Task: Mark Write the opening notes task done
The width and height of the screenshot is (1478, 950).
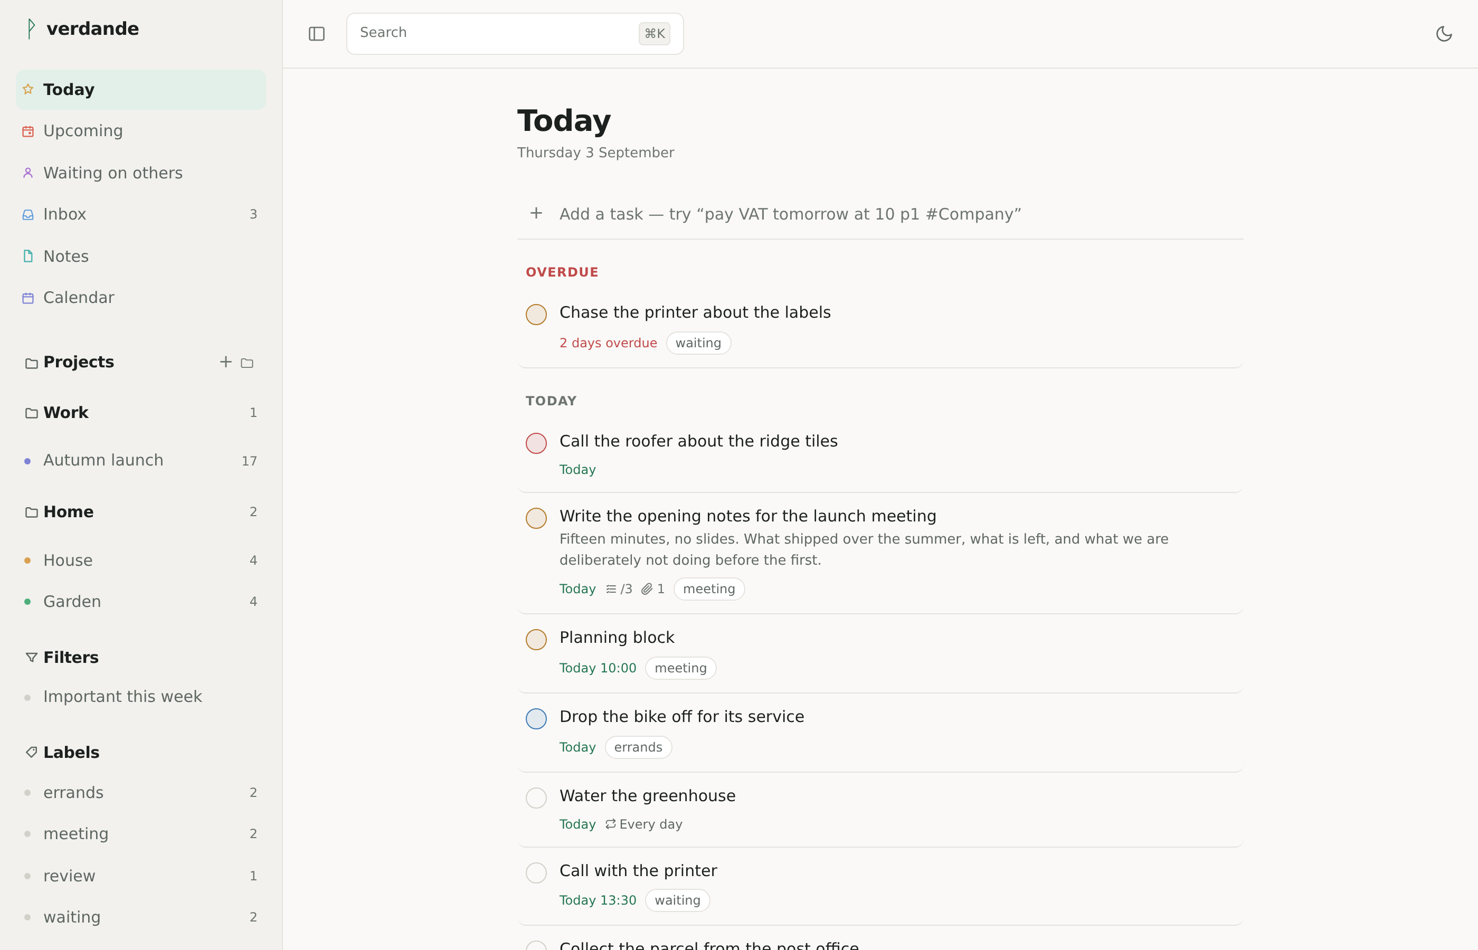Action: point(536,518)
